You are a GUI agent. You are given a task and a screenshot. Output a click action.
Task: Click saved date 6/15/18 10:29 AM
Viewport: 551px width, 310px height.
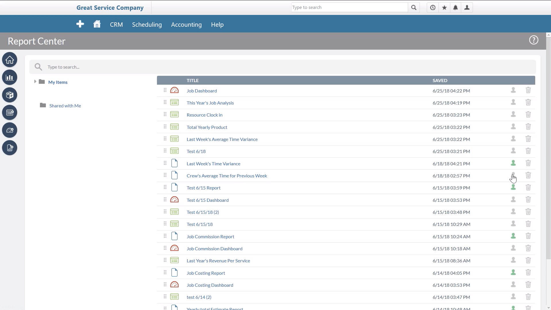pos(451,224)
